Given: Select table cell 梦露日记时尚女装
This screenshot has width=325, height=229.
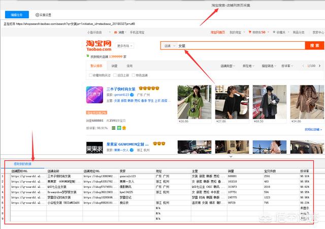Looking at the screenshot, I should (64, 197).
